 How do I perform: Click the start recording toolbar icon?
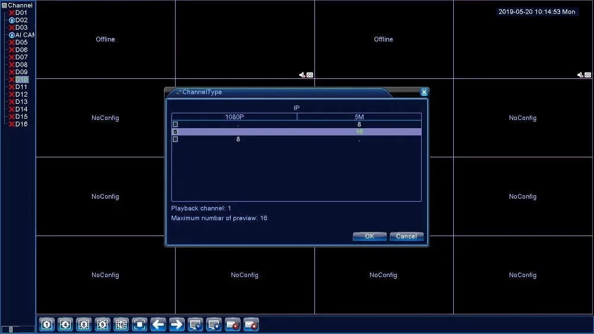coord(232,325)
